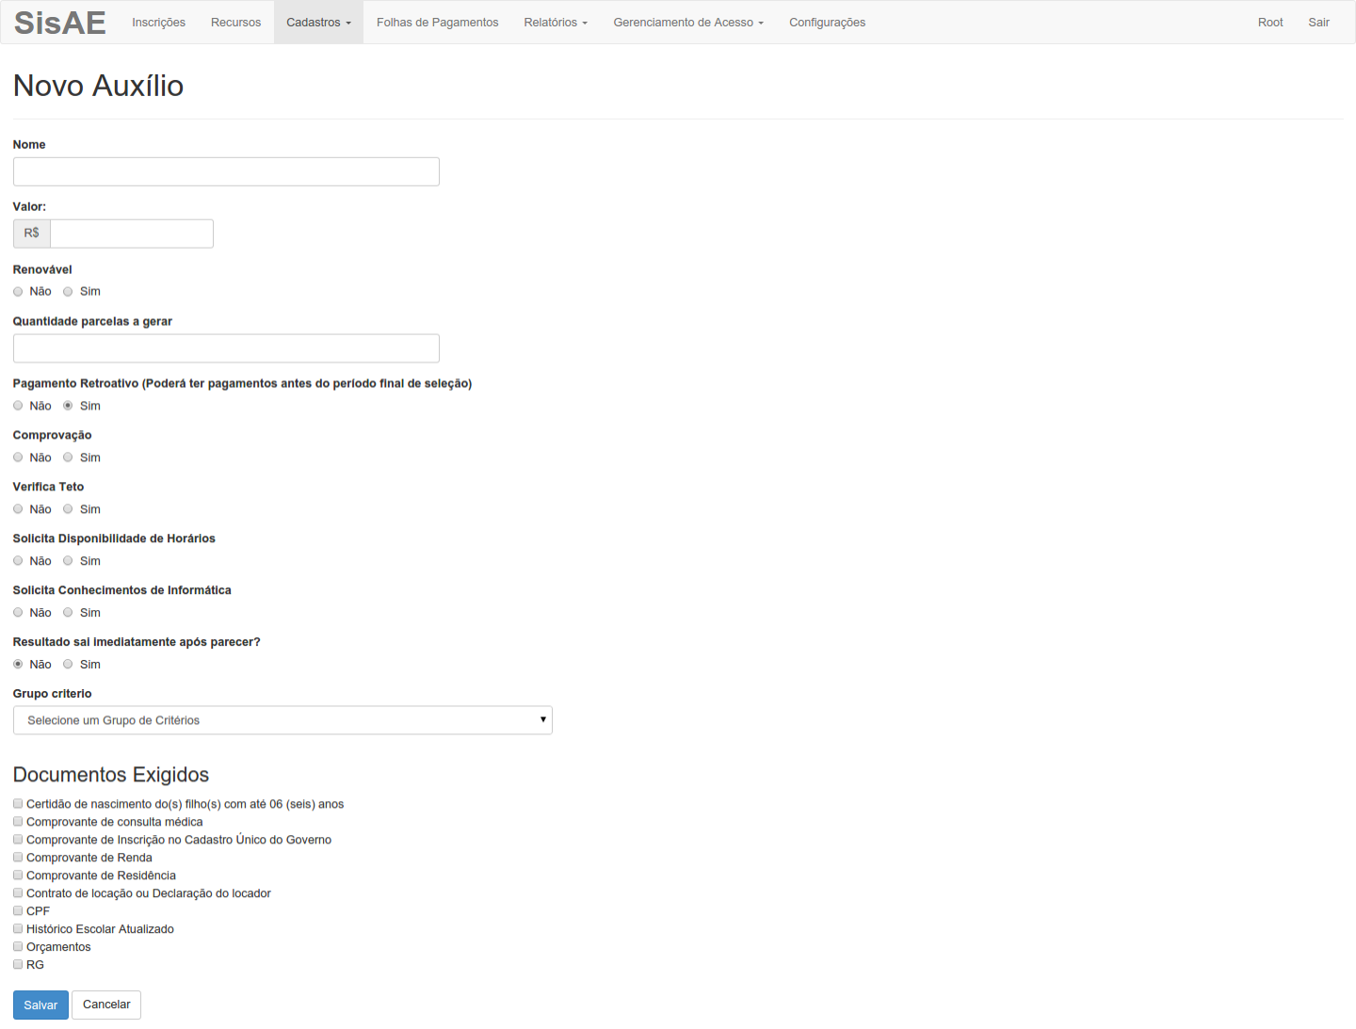The height and width of the screenshot is (1029, 1356).
Task: Expand Gerenciamento de Acesso dropdown
Action: point(688,23)
